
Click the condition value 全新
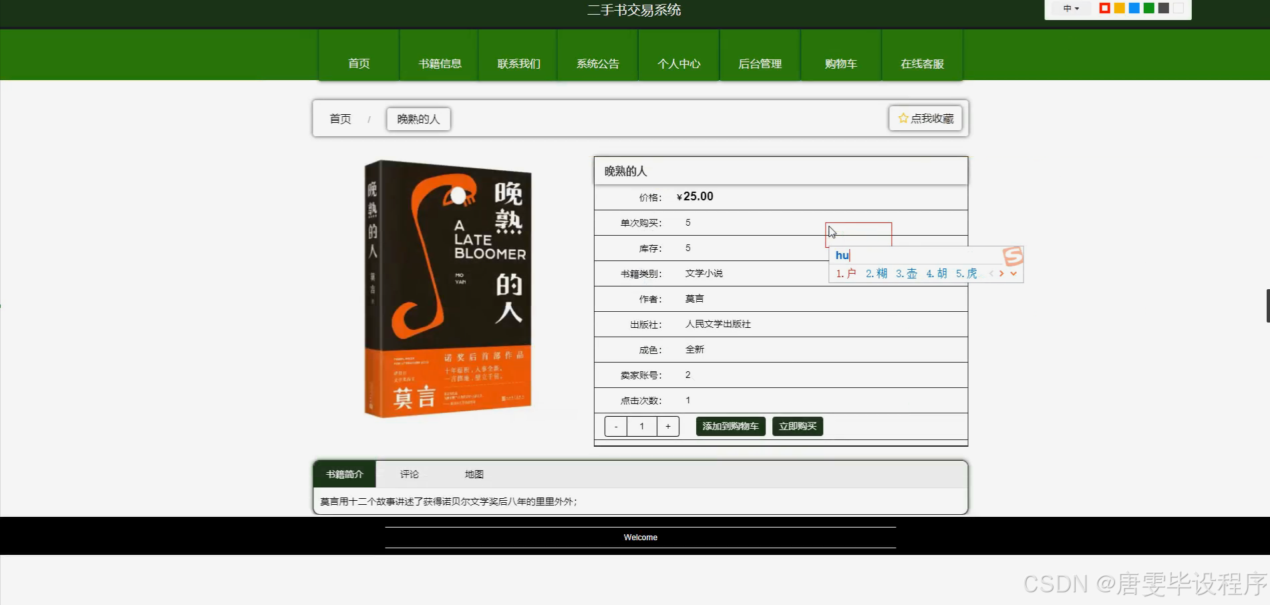pyautogui.click(x=695, y=349)
